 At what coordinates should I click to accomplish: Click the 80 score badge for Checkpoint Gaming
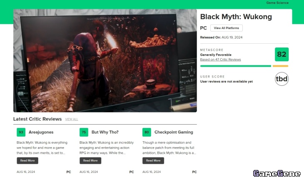click(x=147, y=132)
